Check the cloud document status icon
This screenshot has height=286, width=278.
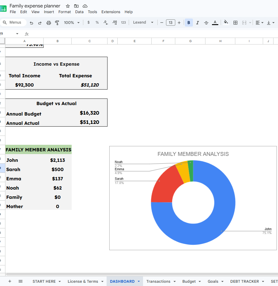tap(85, 6)
